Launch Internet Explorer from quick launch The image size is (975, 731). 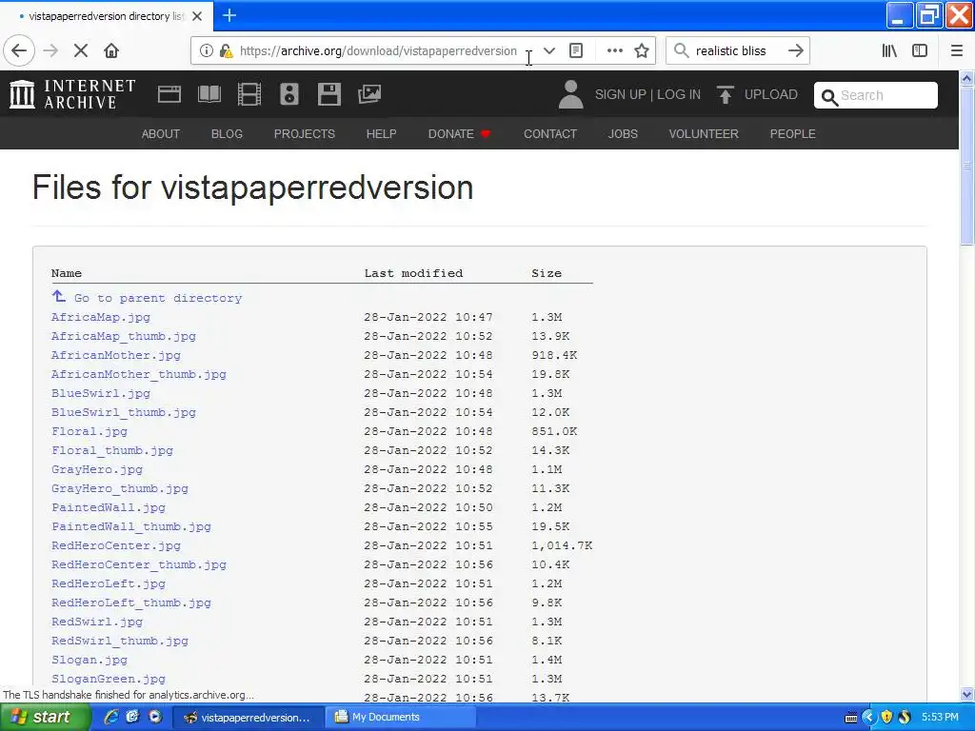pyautogui.click(x=110, y=717)
